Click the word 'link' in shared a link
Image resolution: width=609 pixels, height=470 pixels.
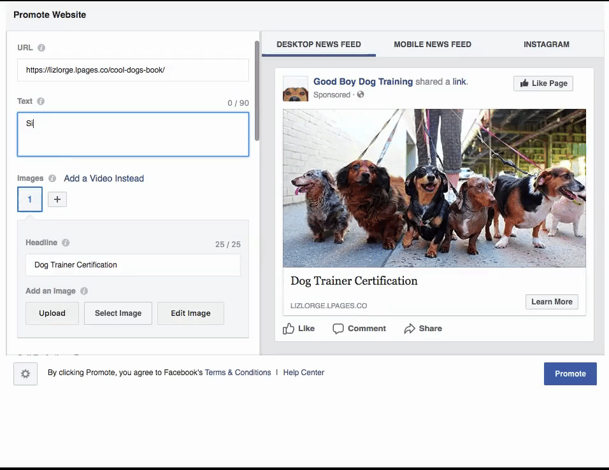click(x=459, y=82)
